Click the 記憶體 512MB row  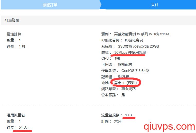click(x=115, y=77)
